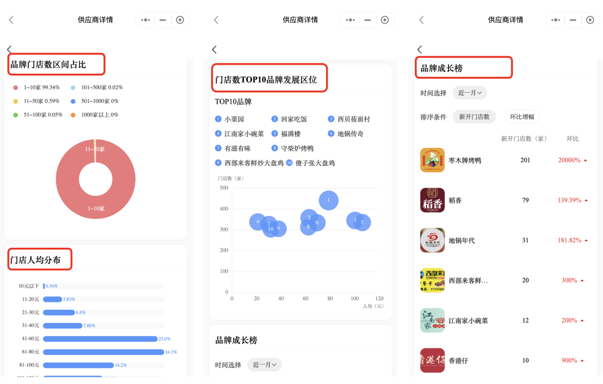
Task: Open 近一月 dropdown below the bubble chart
Action: point(264,365)
